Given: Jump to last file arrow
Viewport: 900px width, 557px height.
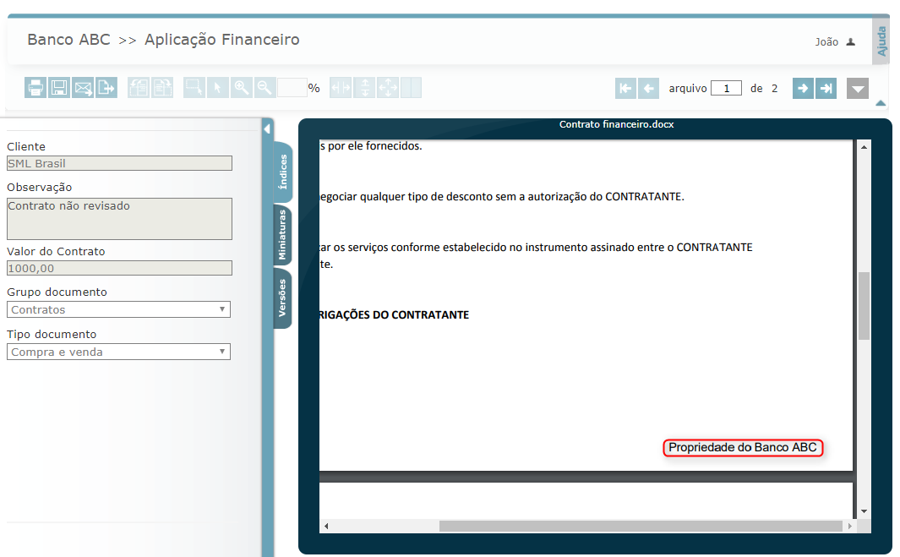Looking at the screenshot, I should click(x=826, y=88).
